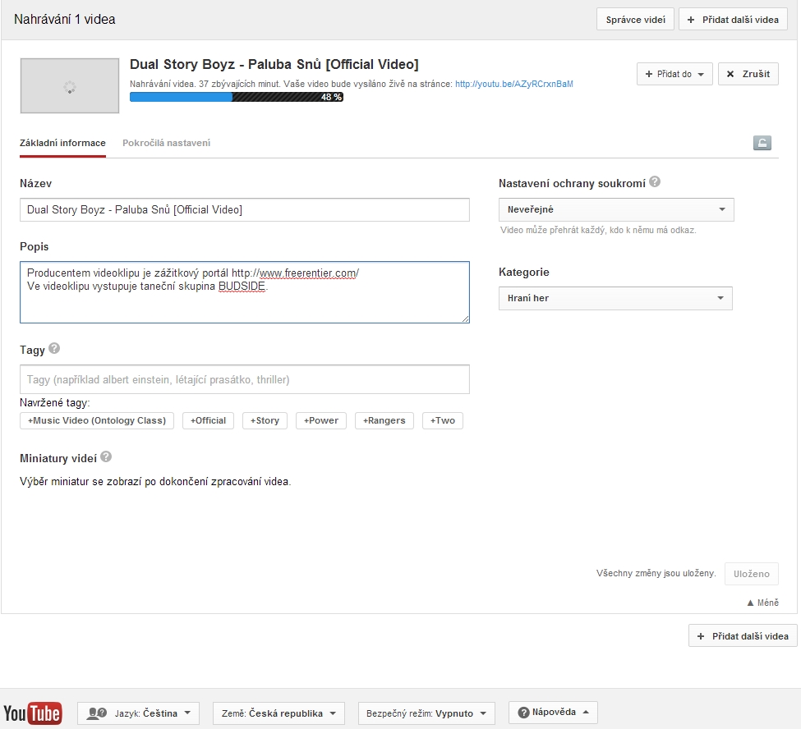Click Správce videí button
The width and height of the screenshot is (801, 729).
point(636,20)
